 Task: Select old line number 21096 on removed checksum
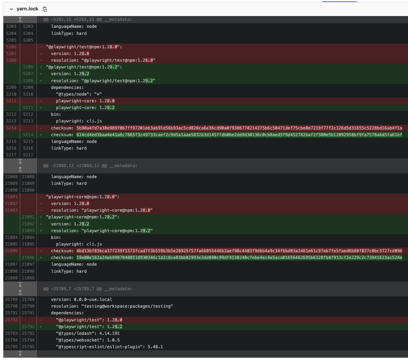tap(11, 251)
